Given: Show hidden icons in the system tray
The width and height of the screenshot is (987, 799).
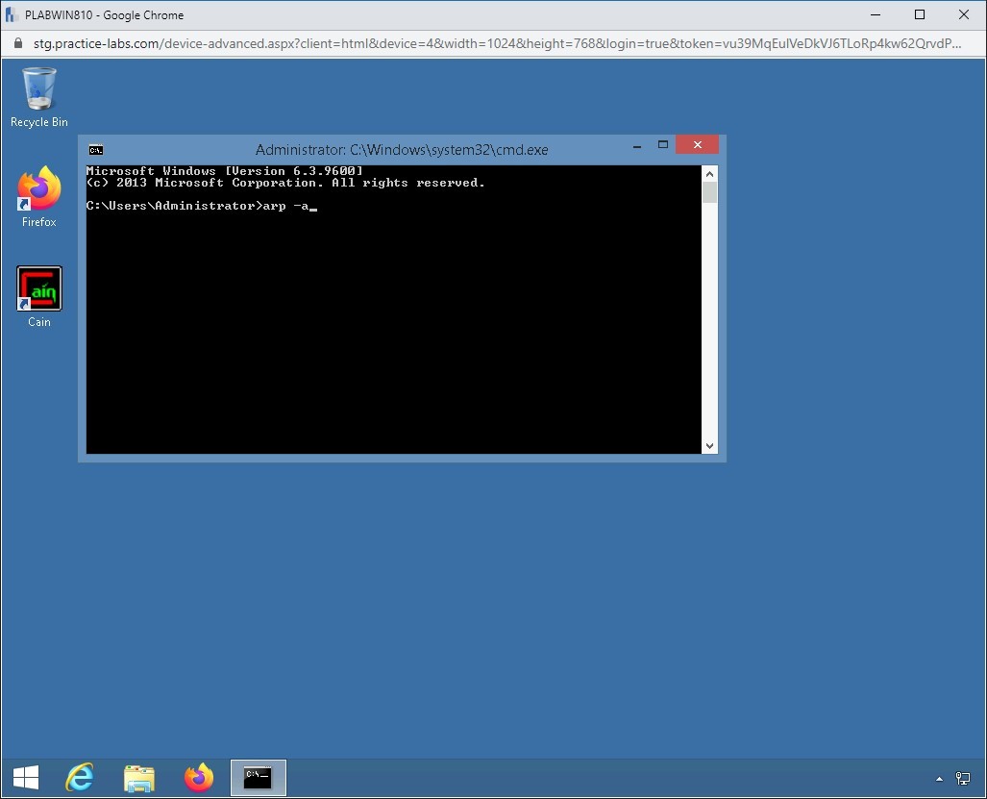Looking at the screenshot, I should click(939, 778).
